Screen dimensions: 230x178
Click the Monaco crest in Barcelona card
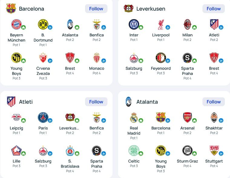tap(97, 58)
